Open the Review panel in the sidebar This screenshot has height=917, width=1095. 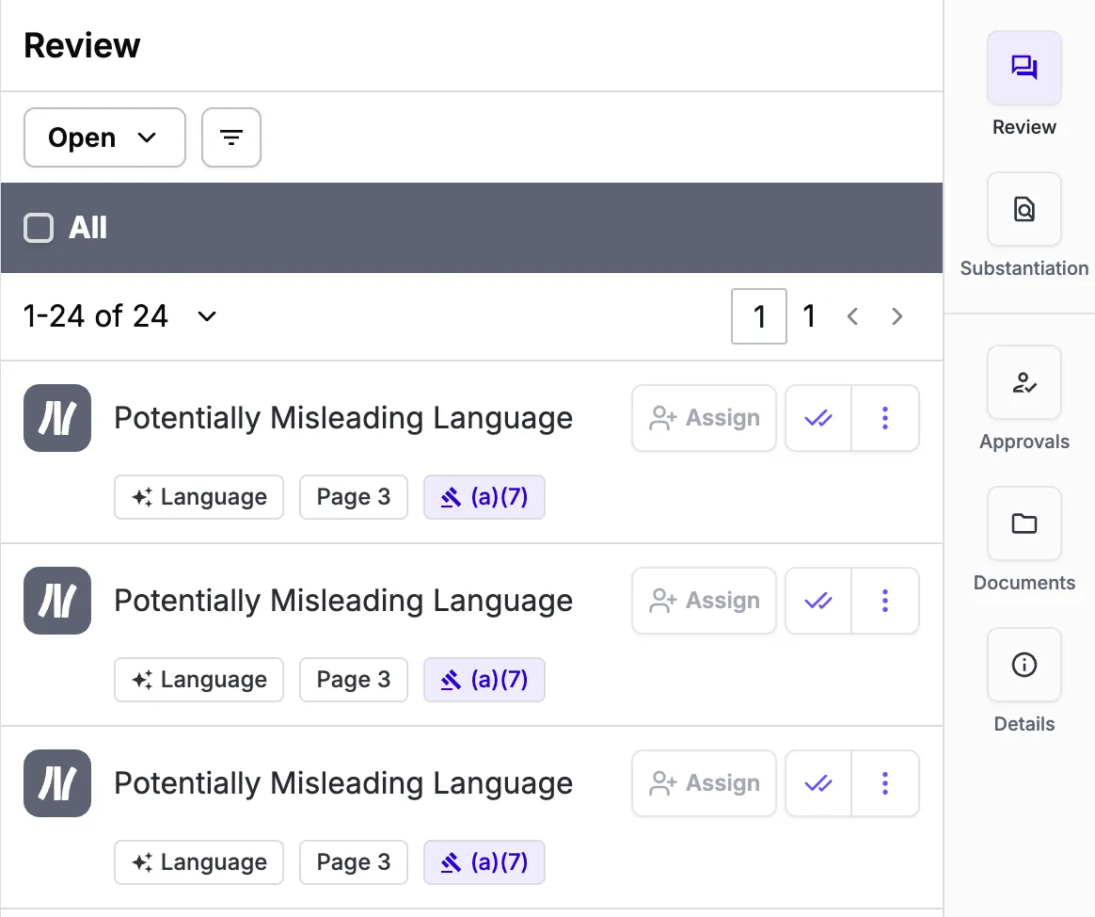(x=1024, y=68)
